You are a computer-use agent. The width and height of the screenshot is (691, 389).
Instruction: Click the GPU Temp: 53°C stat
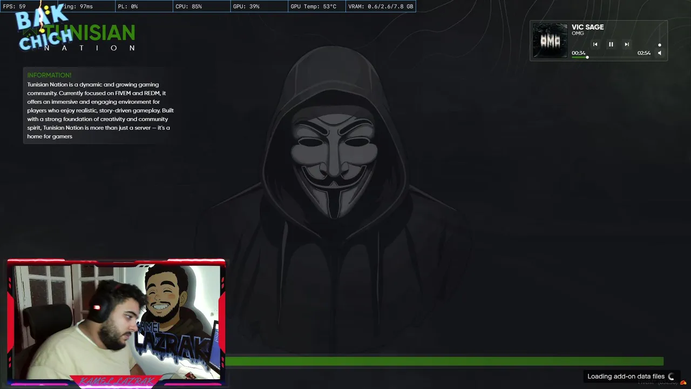tap(313, 6)
